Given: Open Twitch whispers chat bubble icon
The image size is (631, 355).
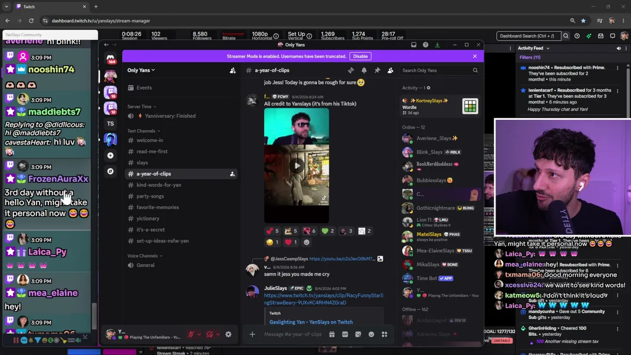Looking at the screenshot, I should tap(612, 36).
